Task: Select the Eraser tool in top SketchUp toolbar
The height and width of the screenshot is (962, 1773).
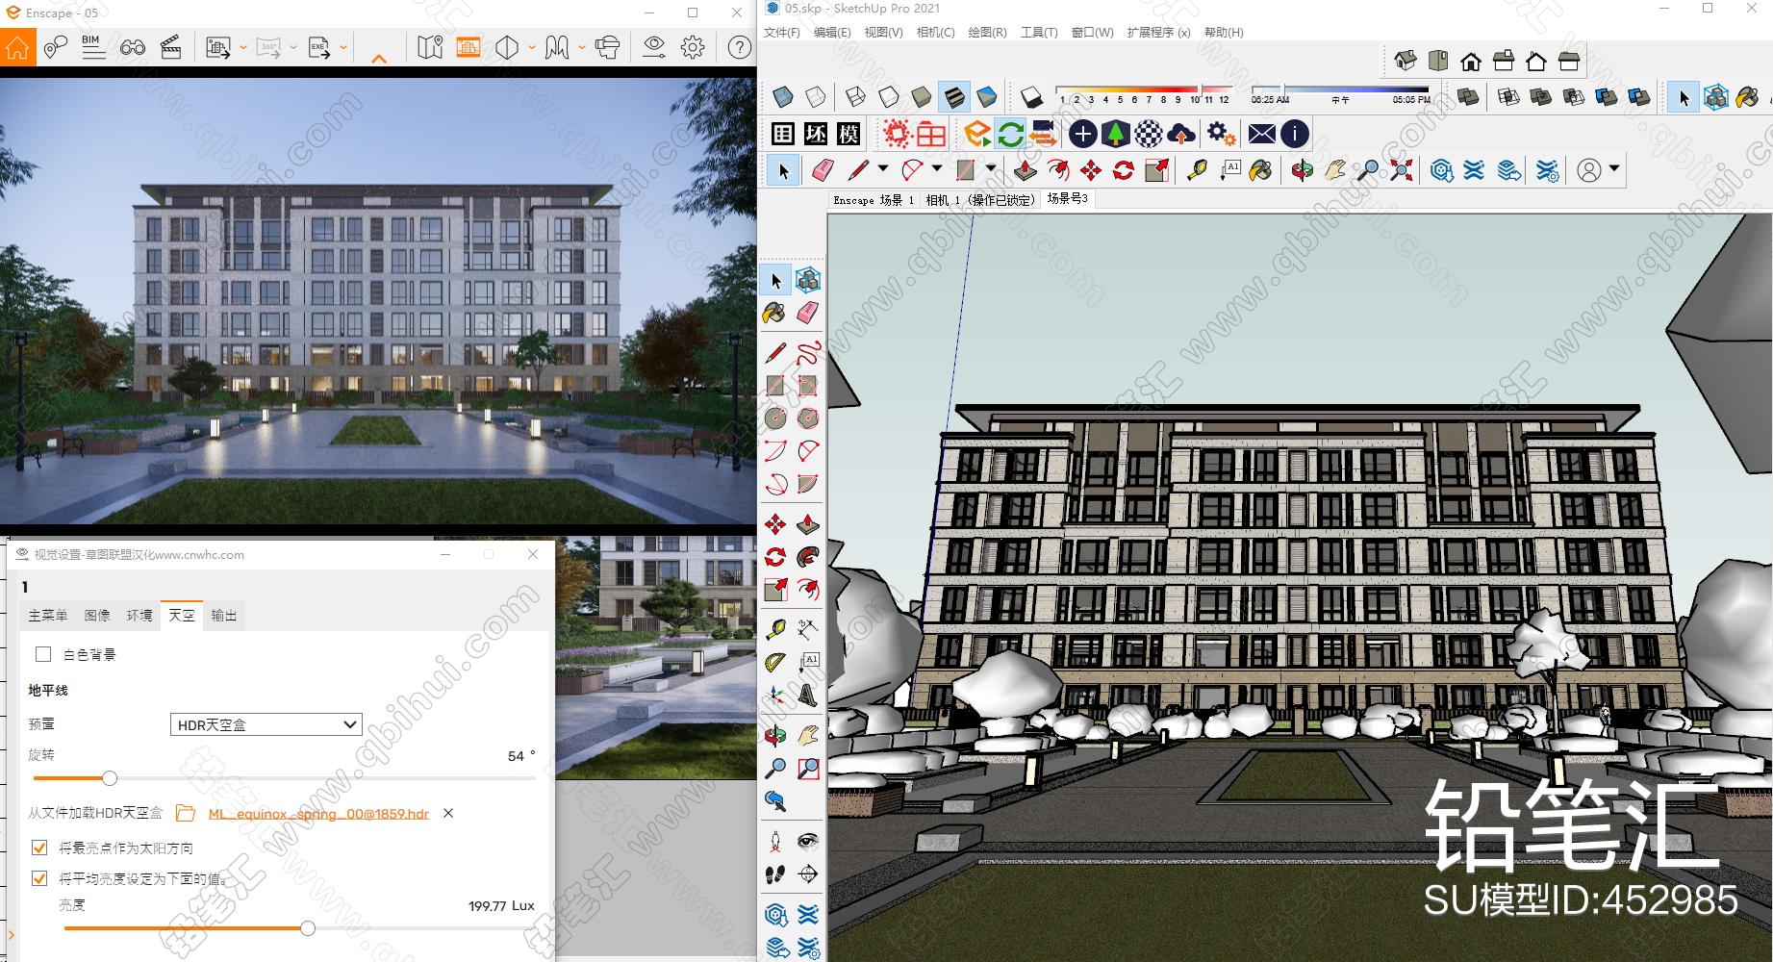Action: pos(823,170)
